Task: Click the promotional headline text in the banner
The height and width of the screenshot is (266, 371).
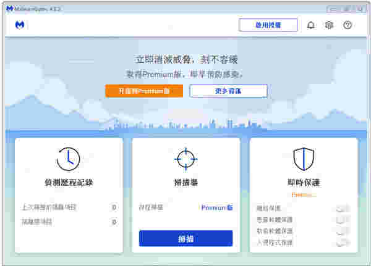Action: (x=185, y=59)
